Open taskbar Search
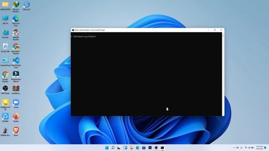The width and height of the screenshot is (269, 151). point(113,148)
